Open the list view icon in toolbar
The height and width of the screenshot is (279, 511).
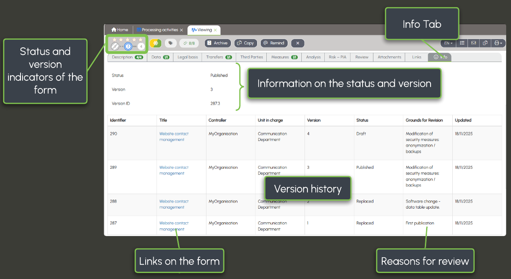tap(462, 43)
